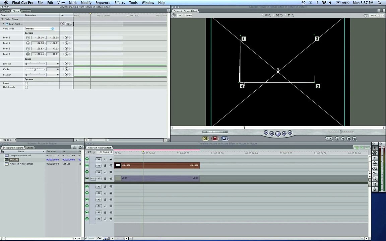Click the yellow Insert edit button in Canvas

coord(205,139)
